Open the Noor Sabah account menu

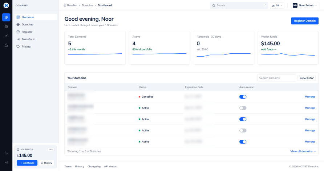[305, 5]
